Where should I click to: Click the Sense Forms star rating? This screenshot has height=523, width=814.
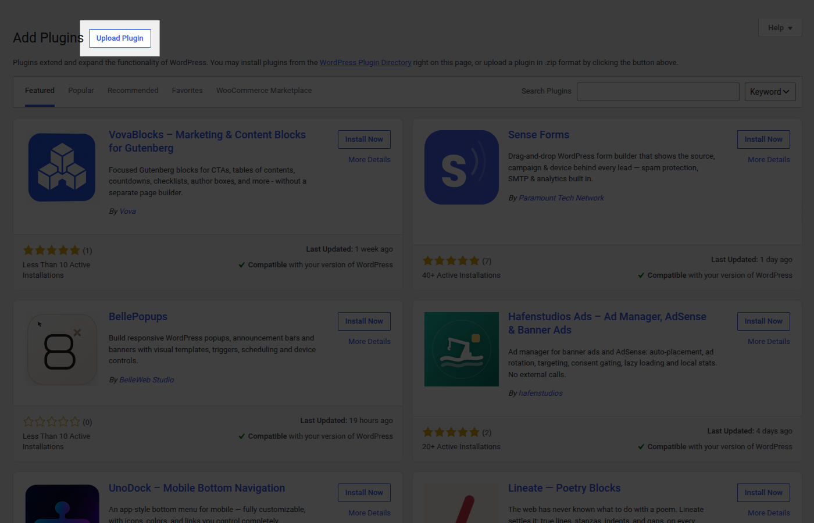[x=451, y=261]
